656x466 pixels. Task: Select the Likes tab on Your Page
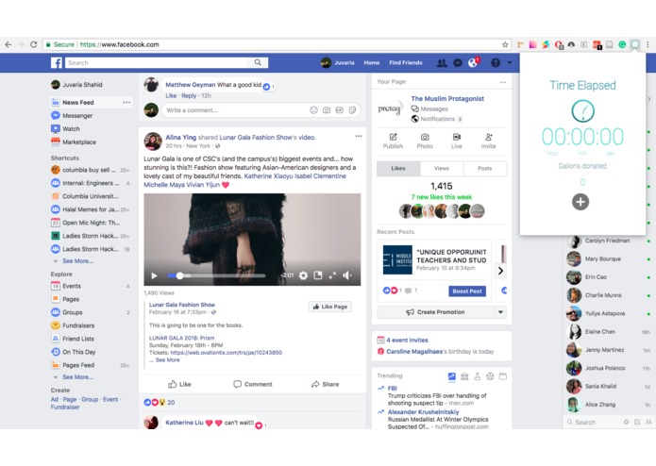pos(398,169)
